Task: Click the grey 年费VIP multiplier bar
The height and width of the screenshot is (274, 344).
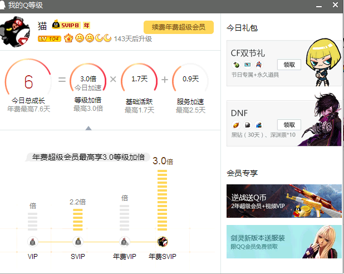Action: click(x=124, y=218)
